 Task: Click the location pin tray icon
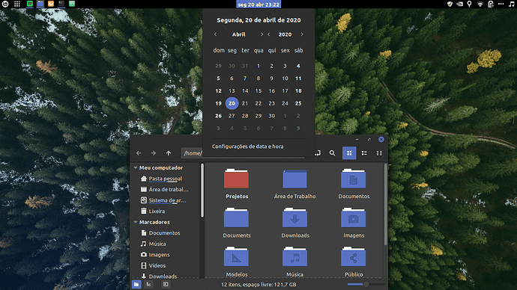coord(470,4)
